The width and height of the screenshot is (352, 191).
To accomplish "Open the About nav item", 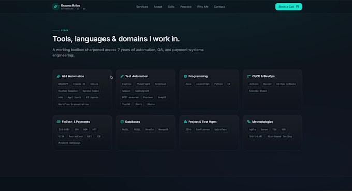I will point(157,7).
